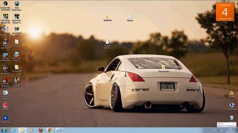Show hidden system tray icons arrow
Screen dimensions: 238x133
(x=211, y=130)
